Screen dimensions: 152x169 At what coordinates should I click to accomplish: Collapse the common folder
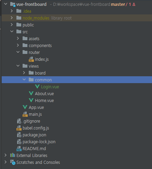click(24, 79)
